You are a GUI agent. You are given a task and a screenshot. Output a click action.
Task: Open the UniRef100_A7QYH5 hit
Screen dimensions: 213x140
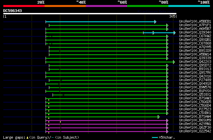195,47
